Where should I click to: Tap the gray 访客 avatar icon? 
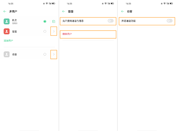click(7, 54)
